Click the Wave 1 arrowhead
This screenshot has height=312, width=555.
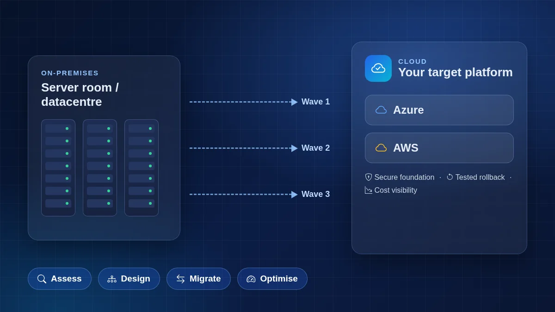coord(295,102)
